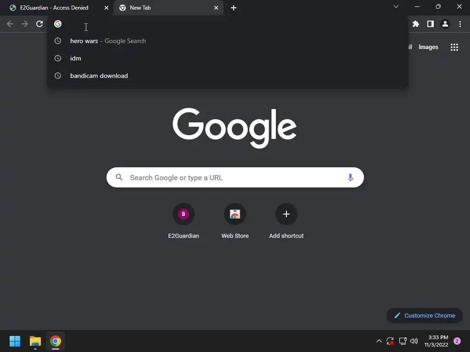Click the Chrome taskbar icon

click(x=56, y=341)
